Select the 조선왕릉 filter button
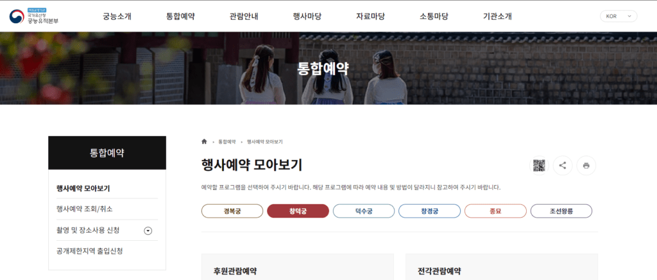The height and width of the screenshot is (280, 657). 561,211
